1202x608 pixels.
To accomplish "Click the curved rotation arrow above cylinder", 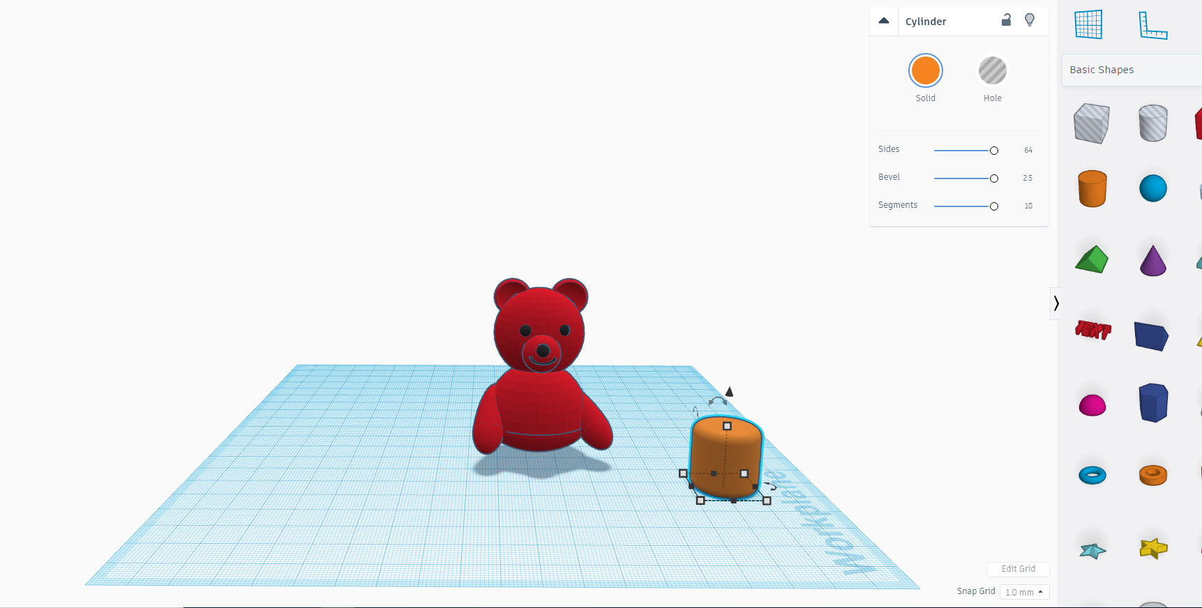I will tap(718, 401).
